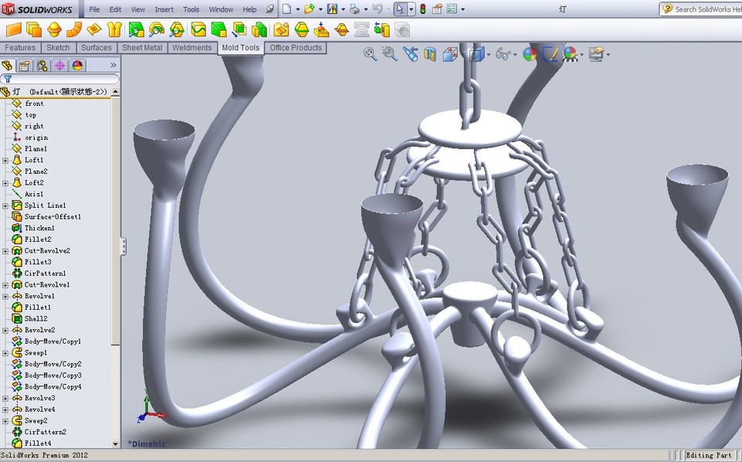
Task: Switch to the Mold Tools tab
Action: (241, 47)
